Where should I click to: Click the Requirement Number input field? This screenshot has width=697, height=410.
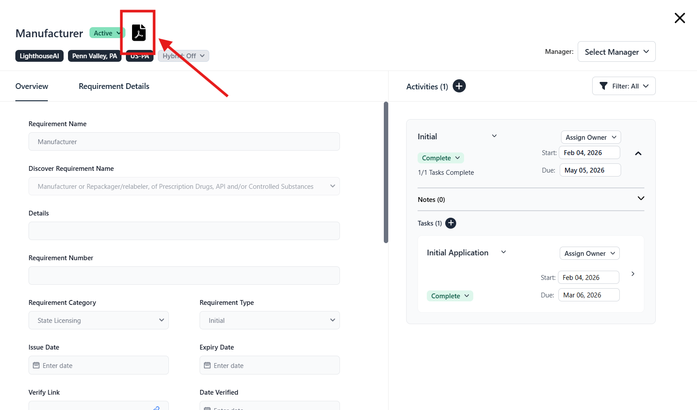pos(184,276)
